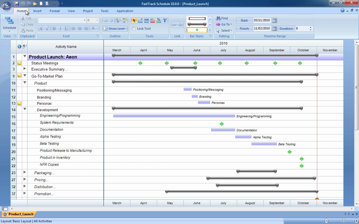
Task: Enable the Lock Tool checkbox
Action: coord(134,29)
